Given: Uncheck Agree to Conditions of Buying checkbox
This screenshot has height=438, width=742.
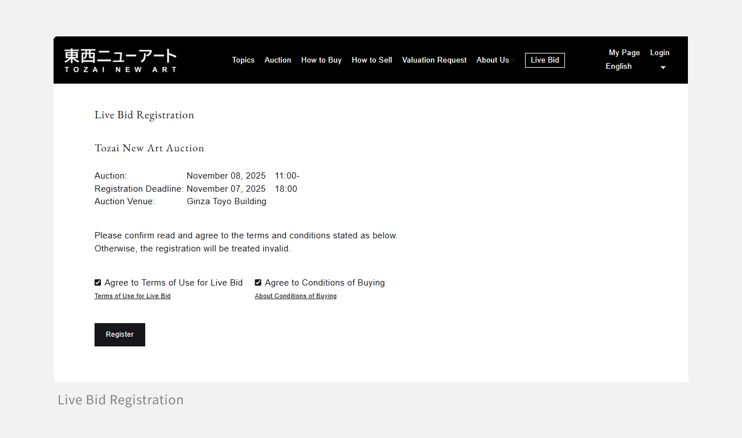Looking at the screenshot, I should click(x=258, y=283).
